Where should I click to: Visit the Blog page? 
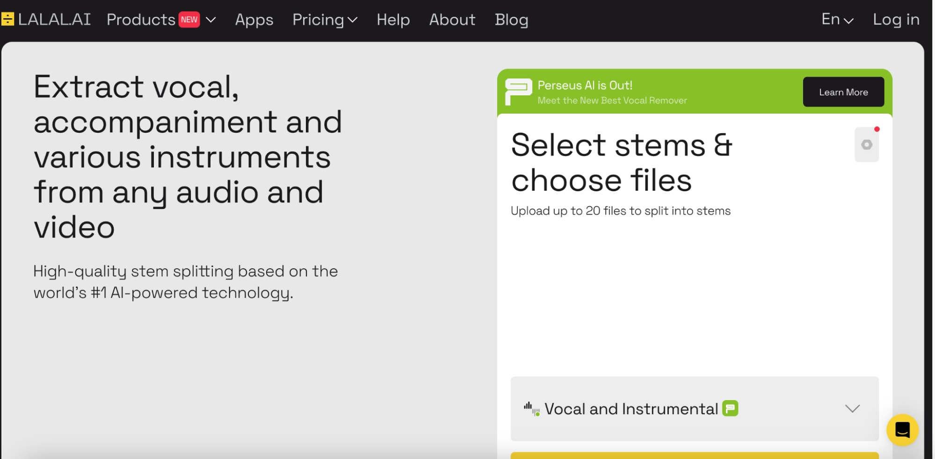(x=512, y=20)
